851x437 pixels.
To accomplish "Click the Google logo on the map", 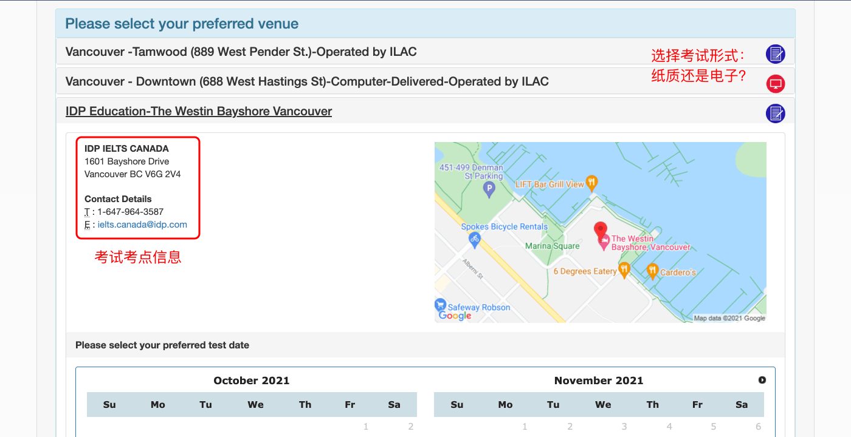I will [455, 316].
